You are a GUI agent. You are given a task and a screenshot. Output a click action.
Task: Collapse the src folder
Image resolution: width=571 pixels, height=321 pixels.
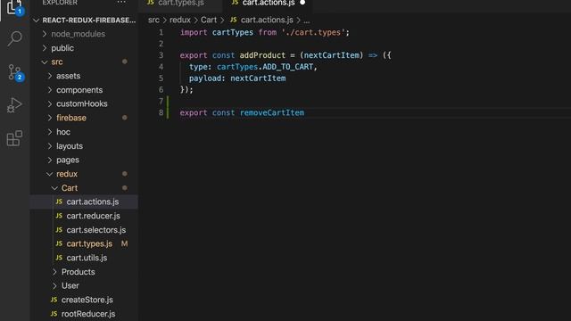click(x=45, y=62)
